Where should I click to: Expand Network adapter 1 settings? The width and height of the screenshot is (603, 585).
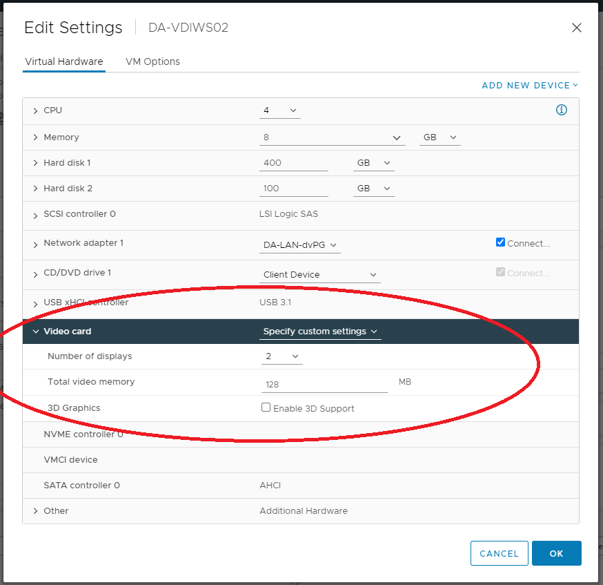pos(35,244)
